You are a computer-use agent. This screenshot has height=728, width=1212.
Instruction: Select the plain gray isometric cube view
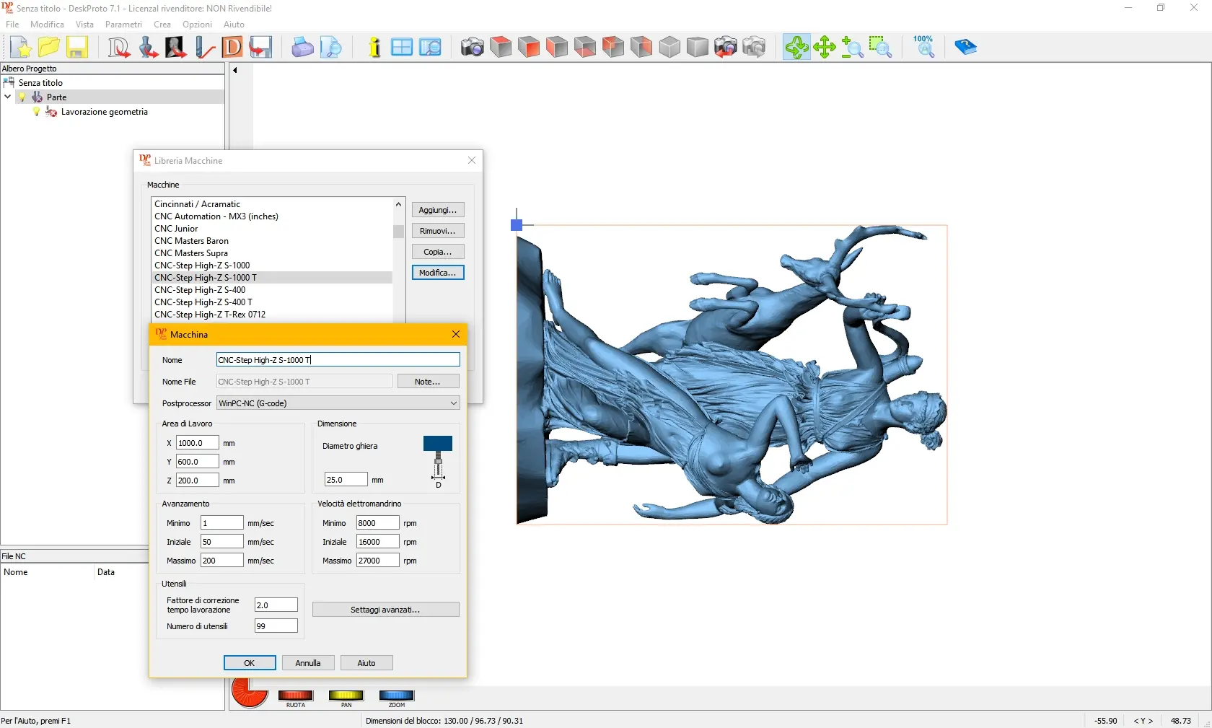point(669,47)
